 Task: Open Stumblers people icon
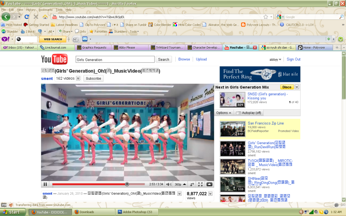point(118,31)
